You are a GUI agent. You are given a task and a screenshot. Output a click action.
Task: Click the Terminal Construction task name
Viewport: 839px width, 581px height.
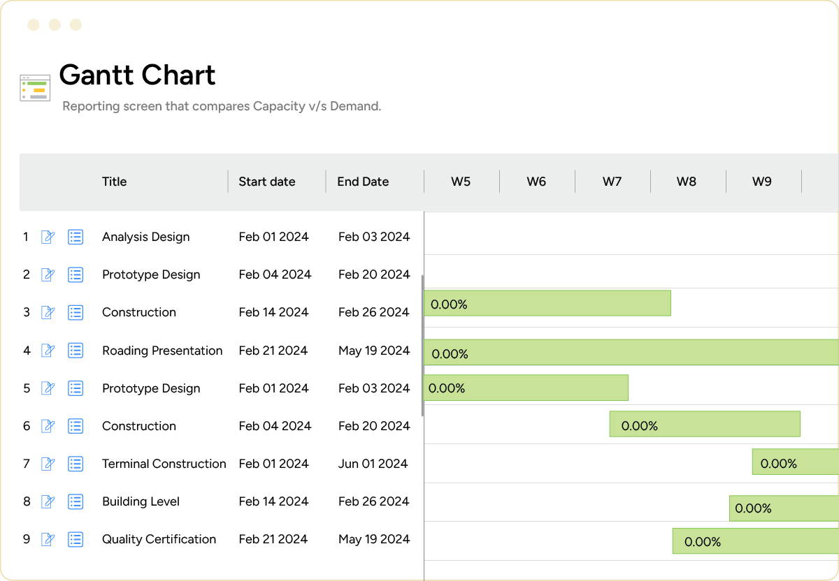point(164,464)
